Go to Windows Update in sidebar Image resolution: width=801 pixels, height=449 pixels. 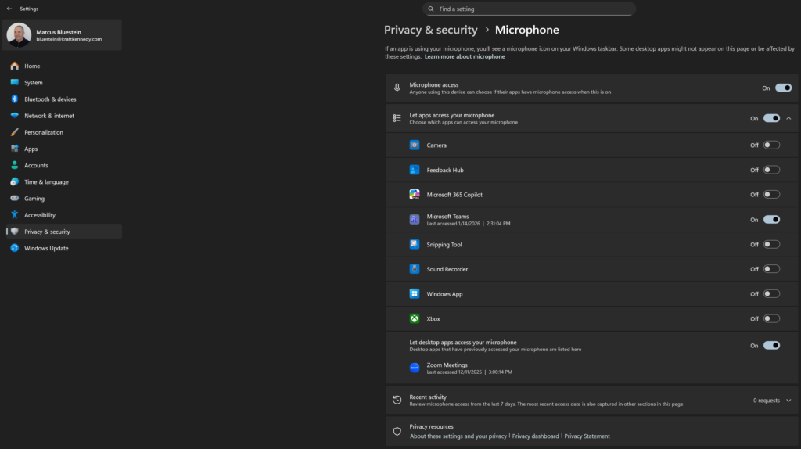coord(46,248)
